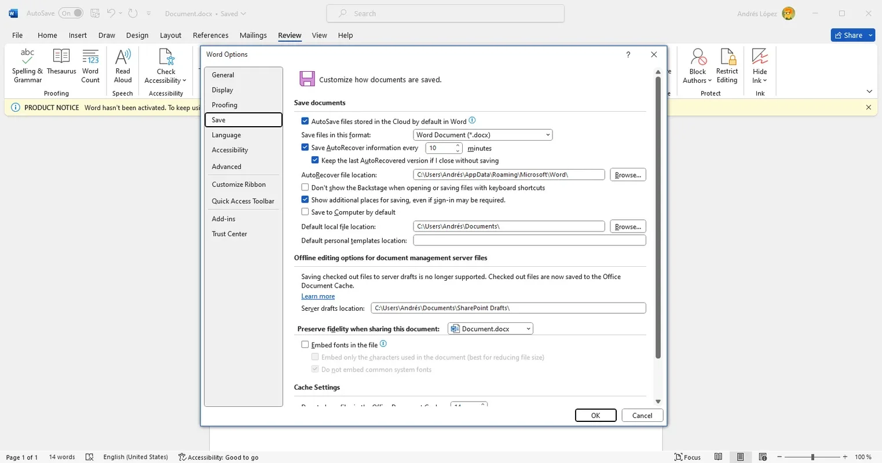Screen dimensions: 882x463
Task: Click OK to apply Word Options
Action: click(x=595, y=416)
